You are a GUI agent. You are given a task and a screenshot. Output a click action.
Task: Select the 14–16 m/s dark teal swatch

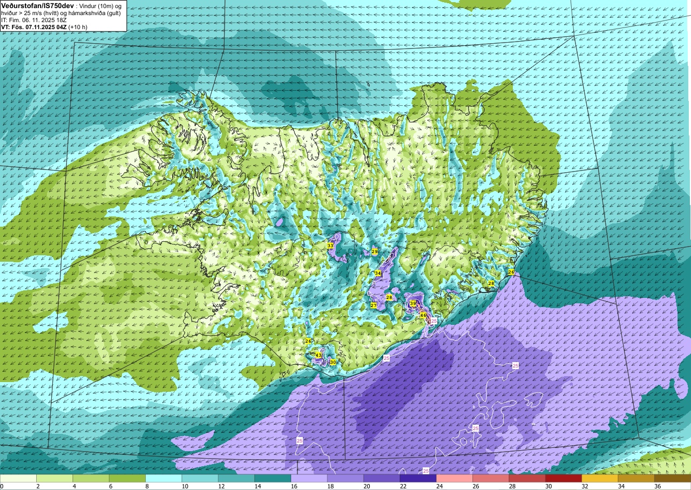click(x=273, y=478)
